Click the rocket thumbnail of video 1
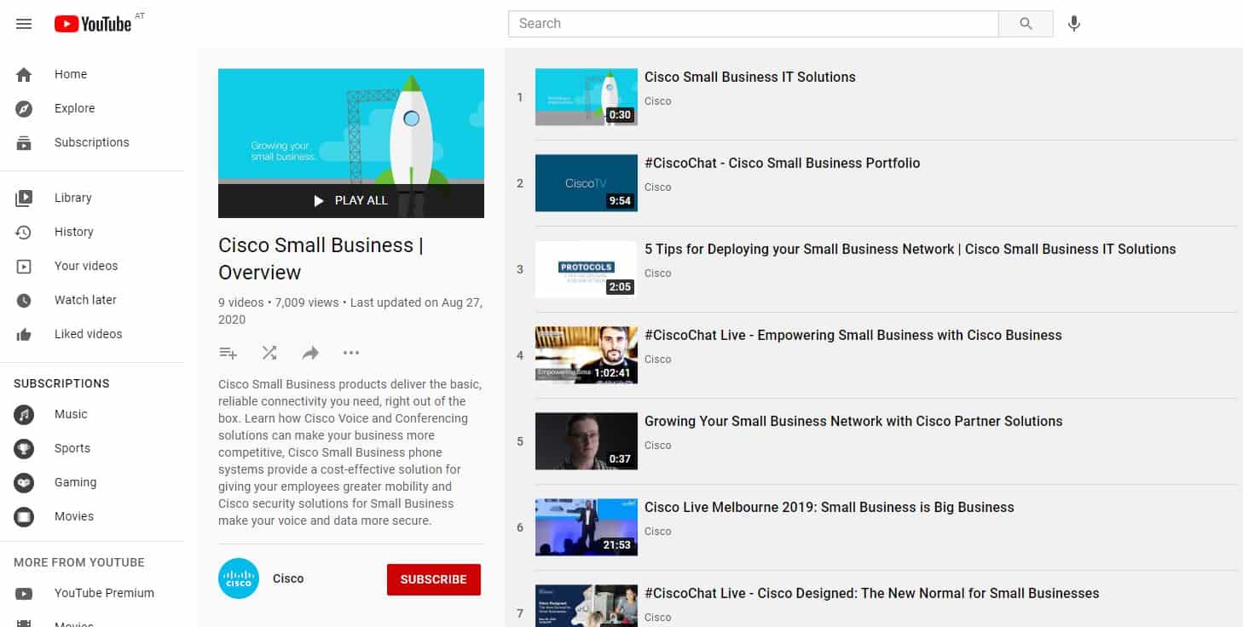 [x=587, y=97]
